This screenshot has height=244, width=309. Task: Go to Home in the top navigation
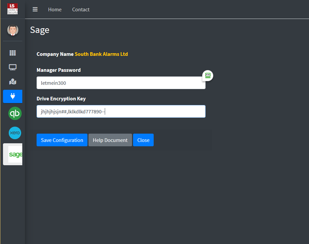(55, 9)
